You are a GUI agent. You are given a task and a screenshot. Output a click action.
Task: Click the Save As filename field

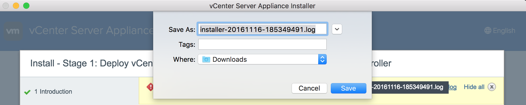[262, 29]
